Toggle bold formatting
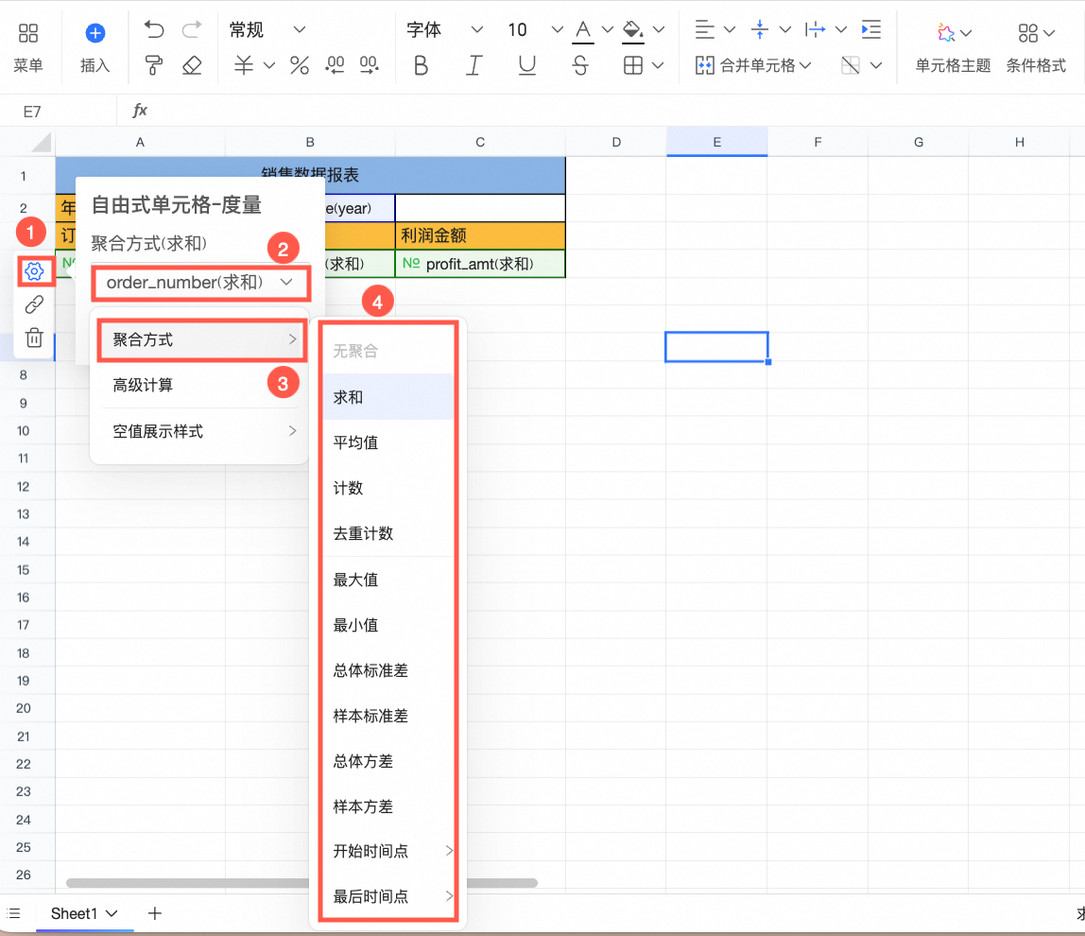1085x936 pixels. [x=421, y=65]
